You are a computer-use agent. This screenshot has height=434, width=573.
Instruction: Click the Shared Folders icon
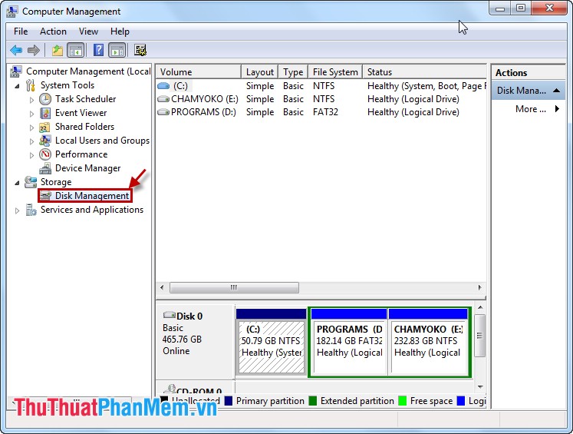pyautogui.click(x=44, y=127)
